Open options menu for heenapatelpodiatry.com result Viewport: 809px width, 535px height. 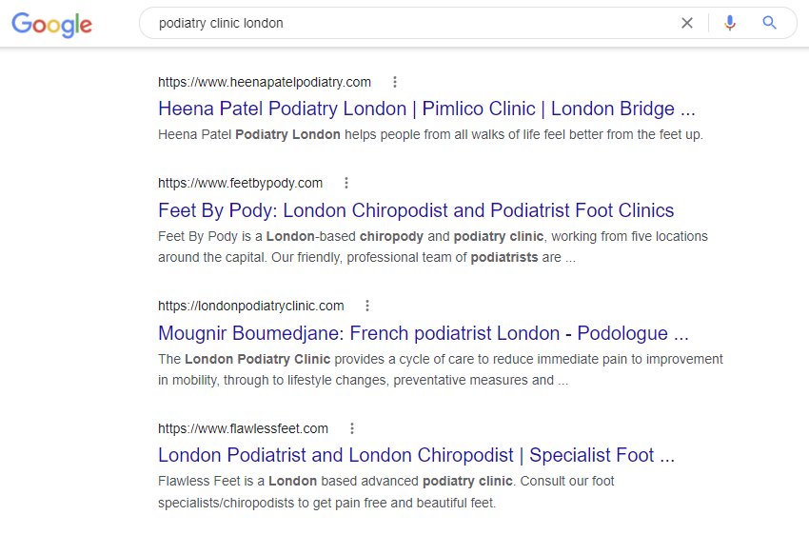(x=395, y=82)
